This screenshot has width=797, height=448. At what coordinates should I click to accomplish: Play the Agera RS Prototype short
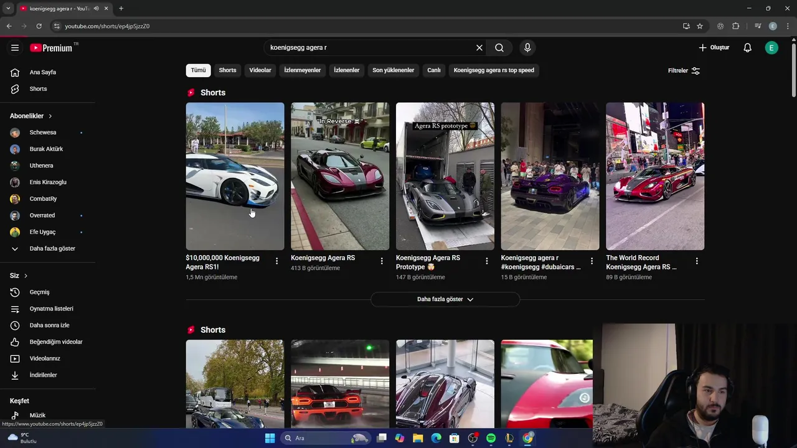click(445, 176)
